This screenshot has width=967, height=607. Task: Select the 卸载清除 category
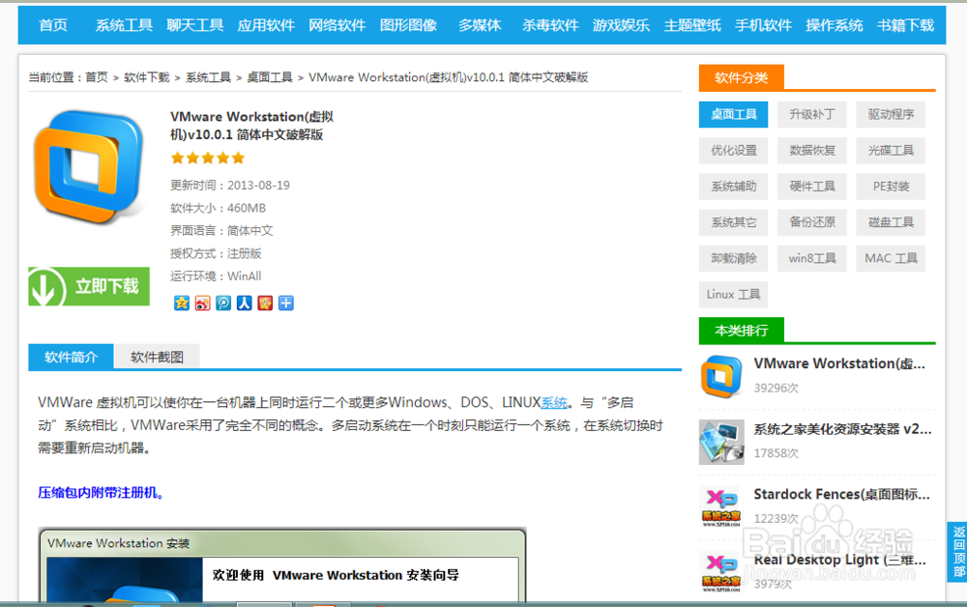click(733, 259)
